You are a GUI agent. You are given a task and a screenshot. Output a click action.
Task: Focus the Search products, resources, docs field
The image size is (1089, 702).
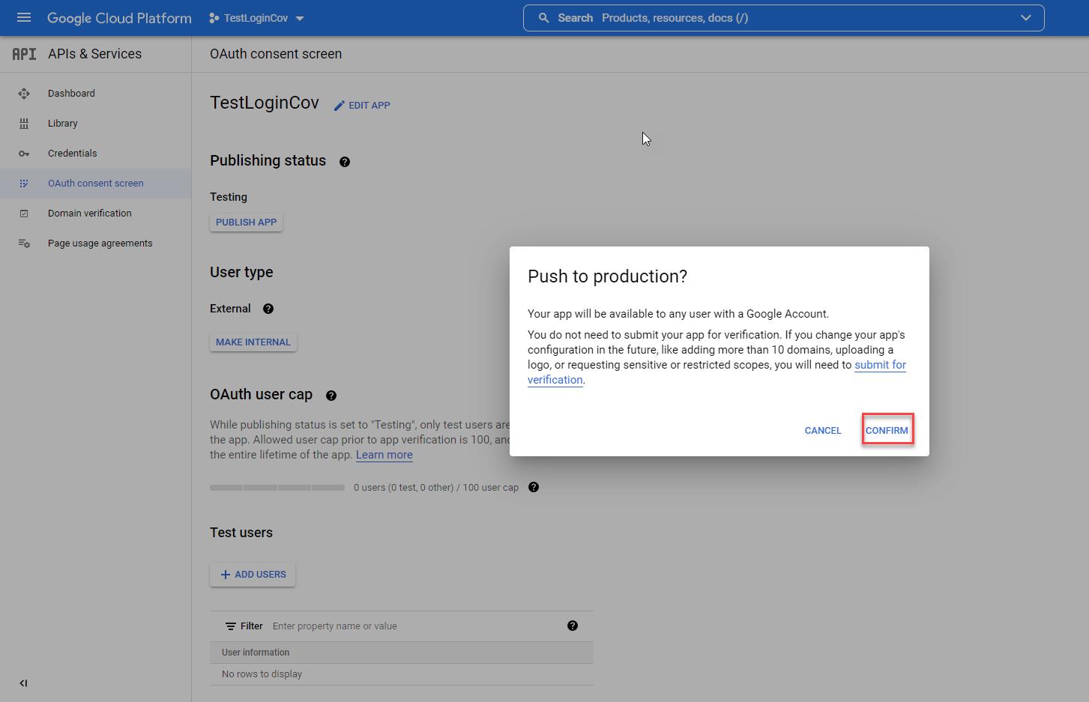(x=783, y=18)
